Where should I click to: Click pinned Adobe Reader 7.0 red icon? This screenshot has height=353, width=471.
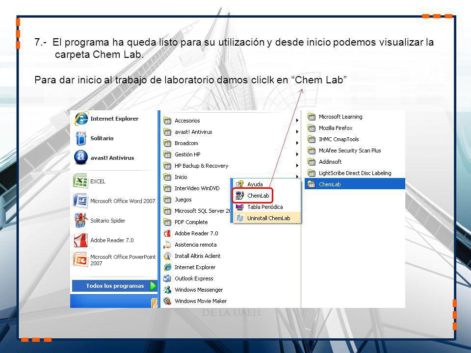pos(80,240)
